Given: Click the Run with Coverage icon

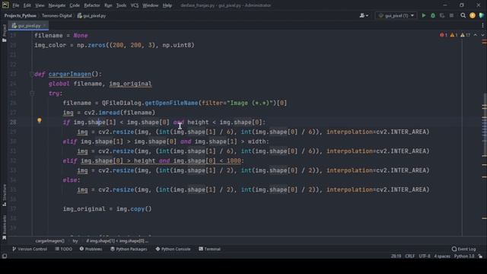Looking at the screenshot, I should [442, 15].
